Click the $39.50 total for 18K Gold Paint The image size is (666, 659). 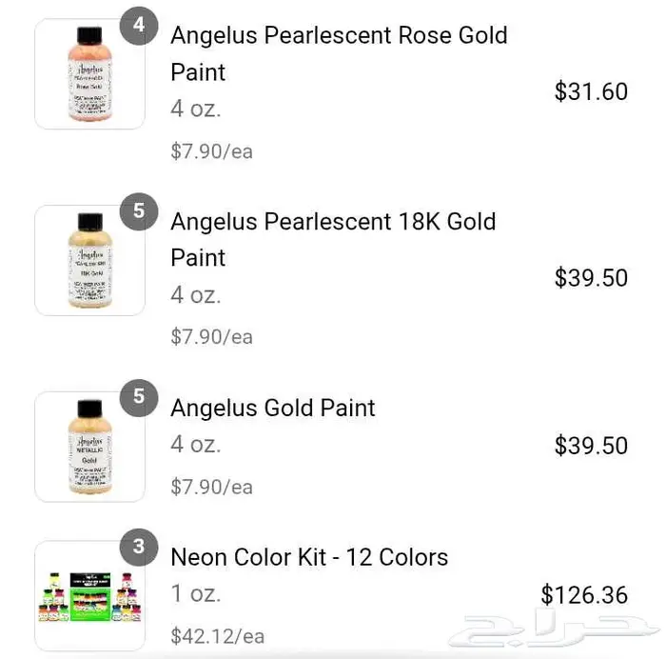[x=591, y=277]
